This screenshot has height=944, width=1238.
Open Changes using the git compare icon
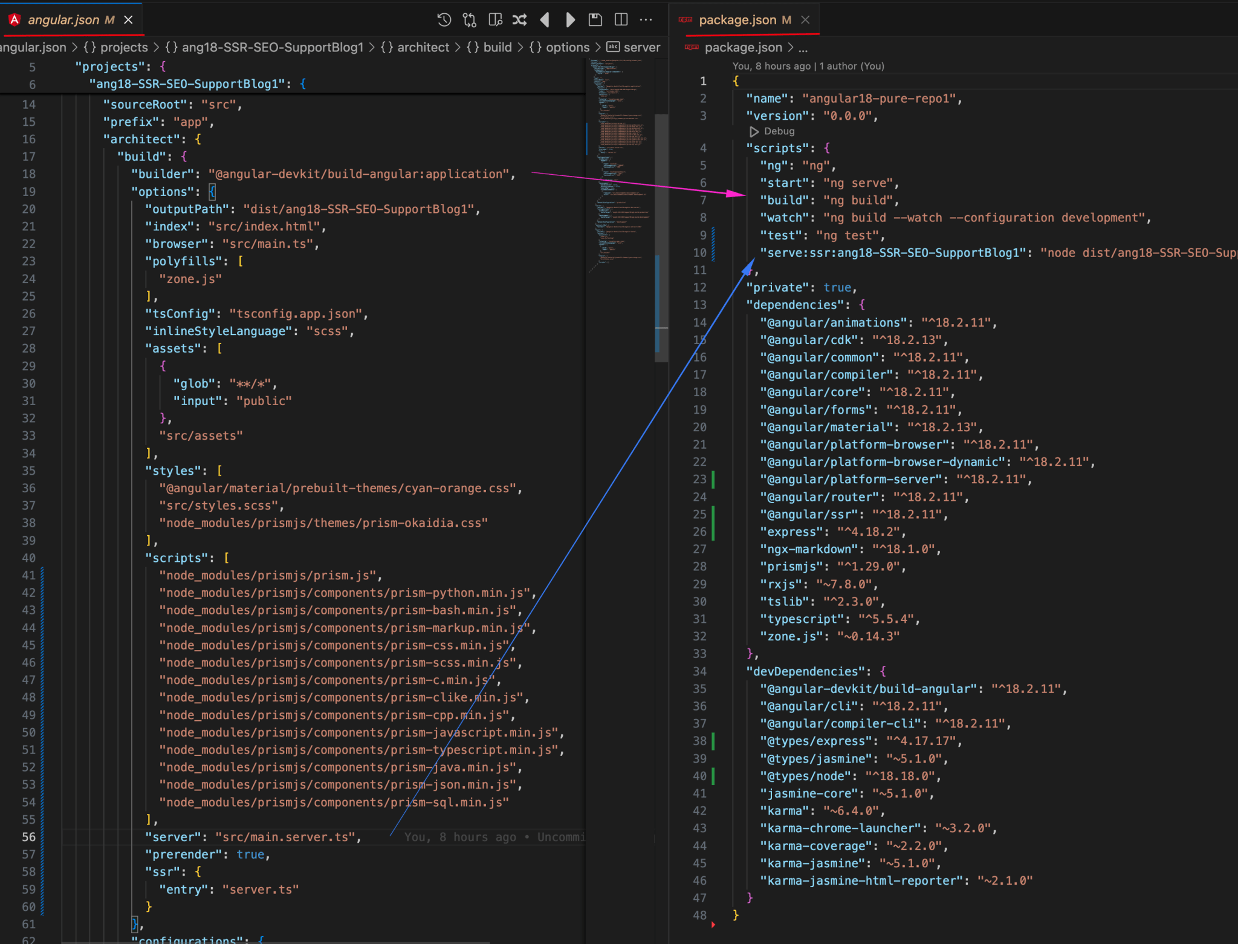pos(468,19)
